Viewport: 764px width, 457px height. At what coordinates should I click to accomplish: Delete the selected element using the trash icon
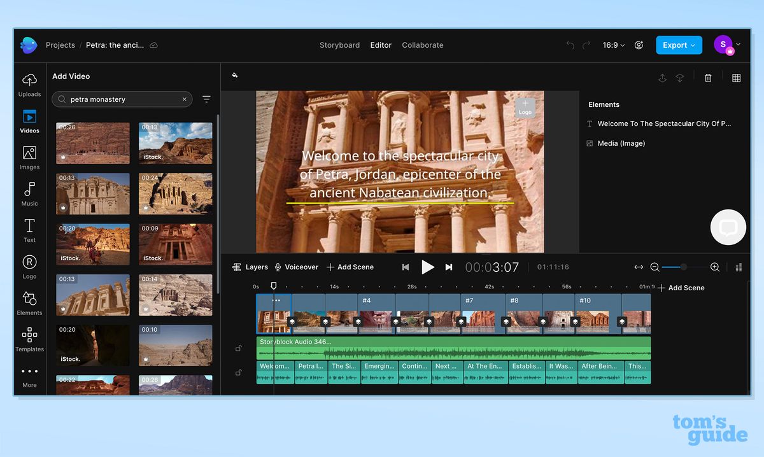coord(708,78)
